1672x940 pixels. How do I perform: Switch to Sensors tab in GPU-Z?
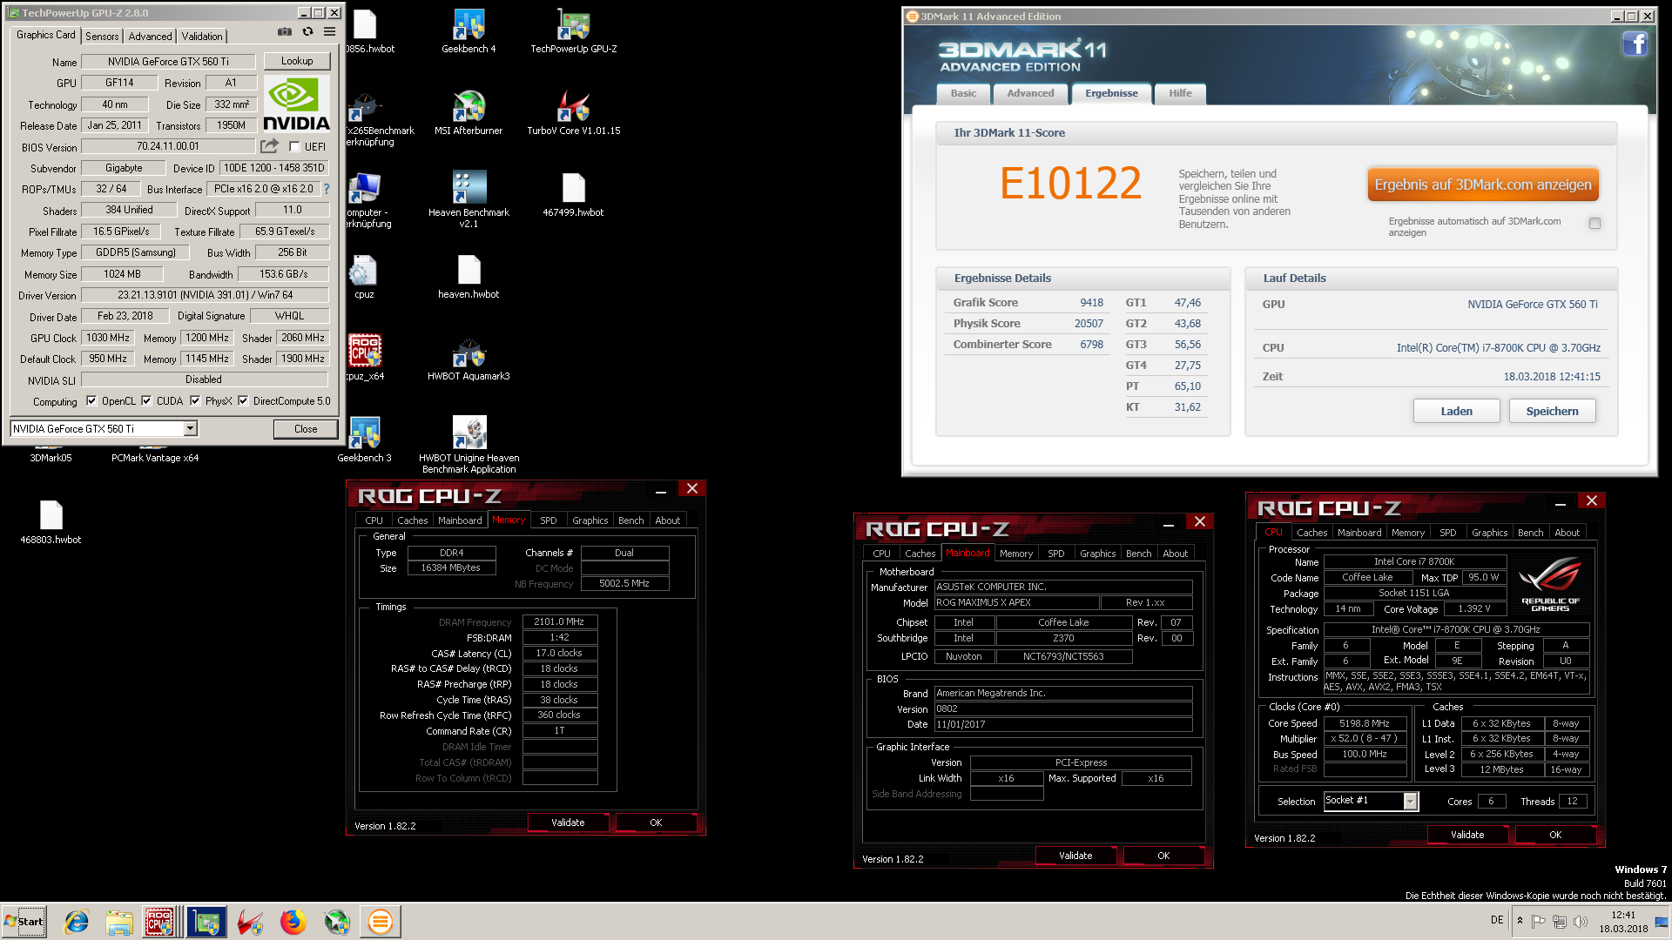pos(102,37)
